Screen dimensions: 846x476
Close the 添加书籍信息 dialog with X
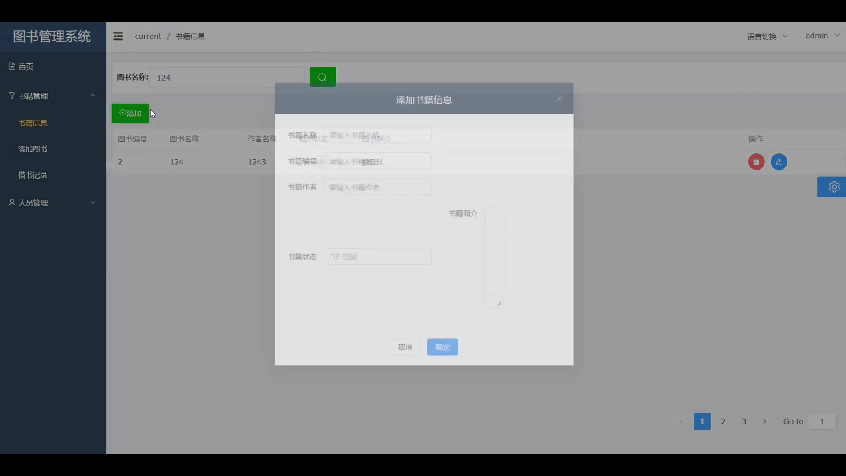(559, 99)
